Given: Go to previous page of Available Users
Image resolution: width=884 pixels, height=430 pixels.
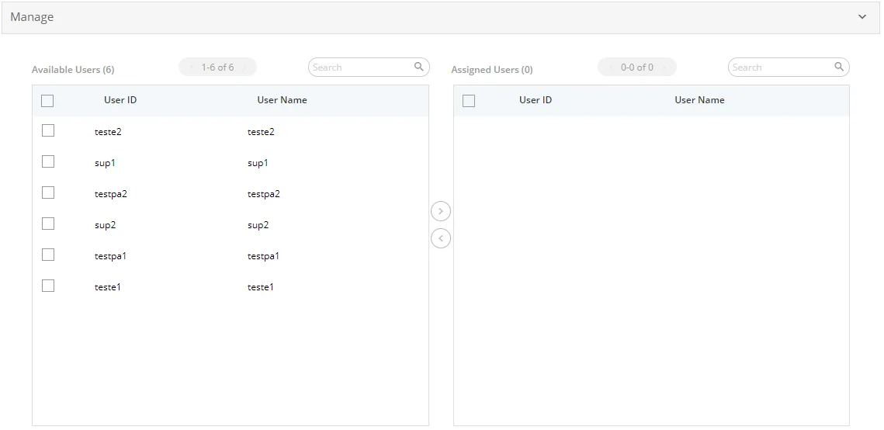Looking at the screenshot, I should 191,68.
